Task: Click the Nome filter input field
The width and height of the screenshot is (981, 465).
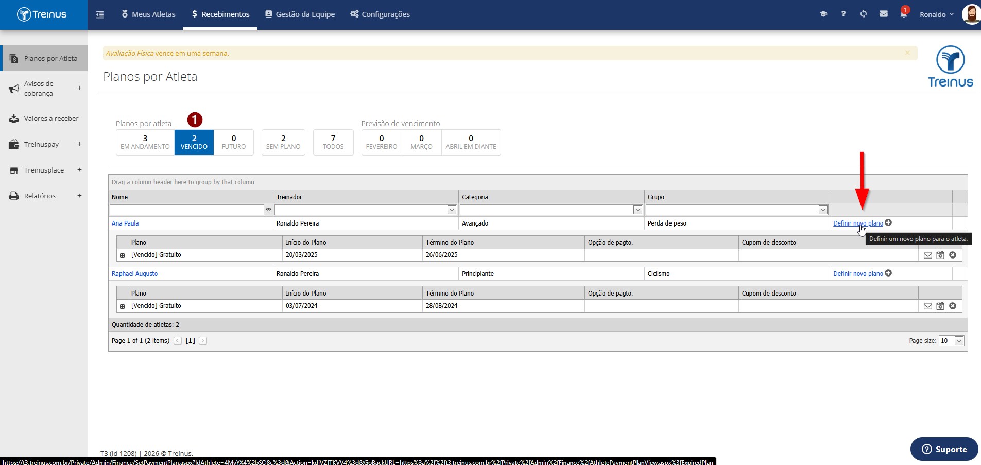Action: coord(186,210)
